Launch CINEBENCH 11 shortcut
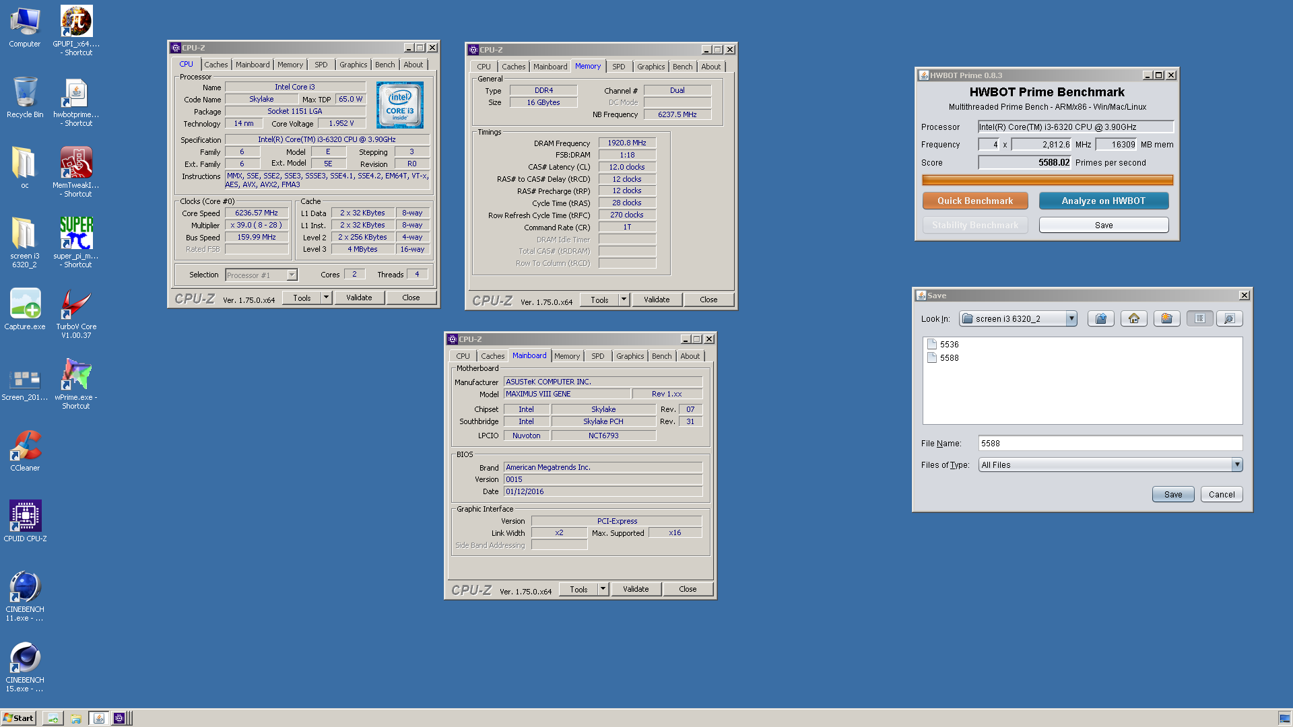This screenshot has height=727, width=1293. coord(25,596)
